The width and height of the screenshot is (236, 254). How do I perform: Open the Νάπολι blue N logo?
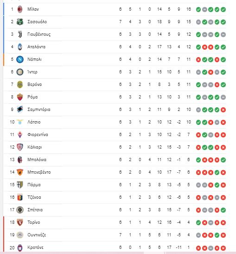[x=20, y=59]
